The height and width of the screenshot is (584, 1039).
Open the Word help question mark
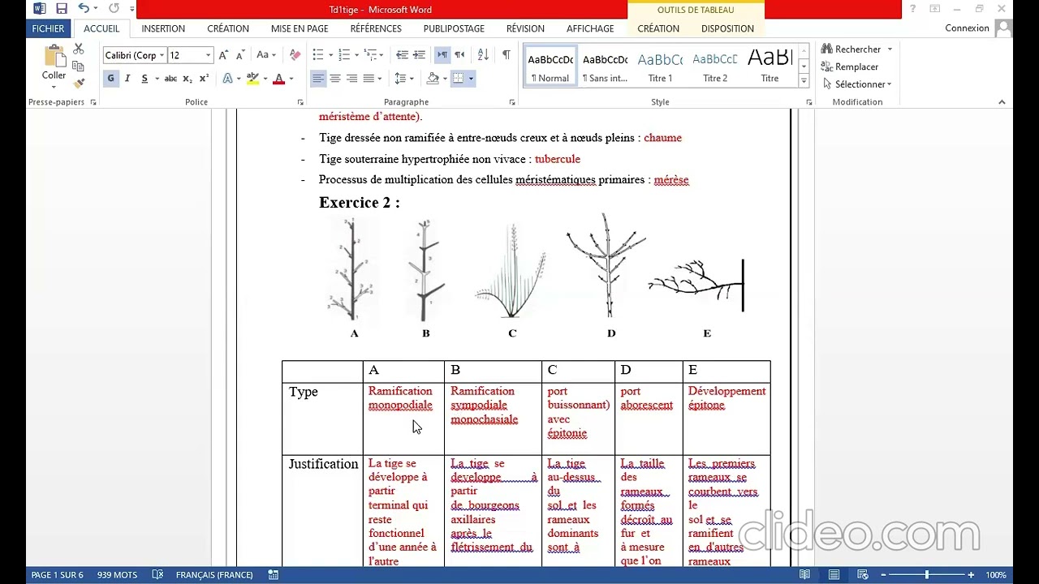[913, 9]
